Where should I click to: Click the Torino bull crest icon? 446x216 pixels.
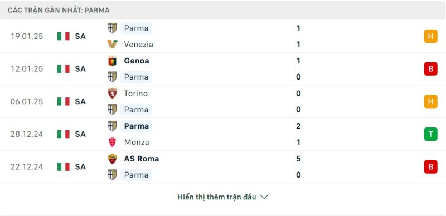point(113,93)
